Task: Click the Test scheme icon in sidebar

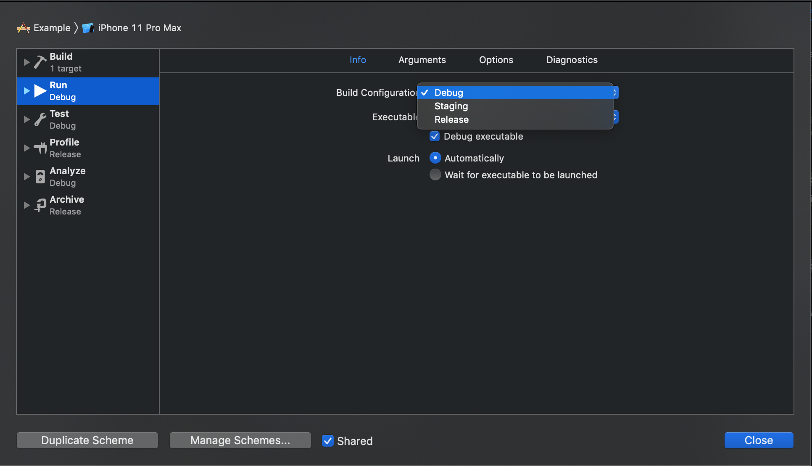Action: point(40,119)
